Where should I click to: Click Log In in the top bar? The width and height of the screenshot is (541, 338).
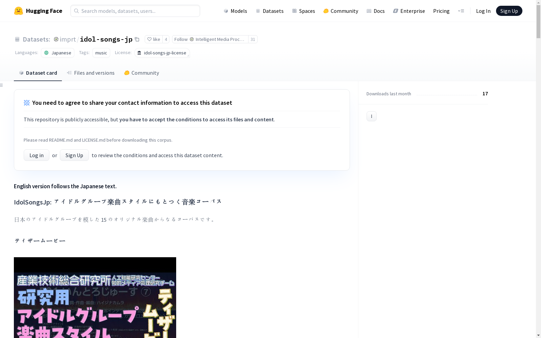483,11
